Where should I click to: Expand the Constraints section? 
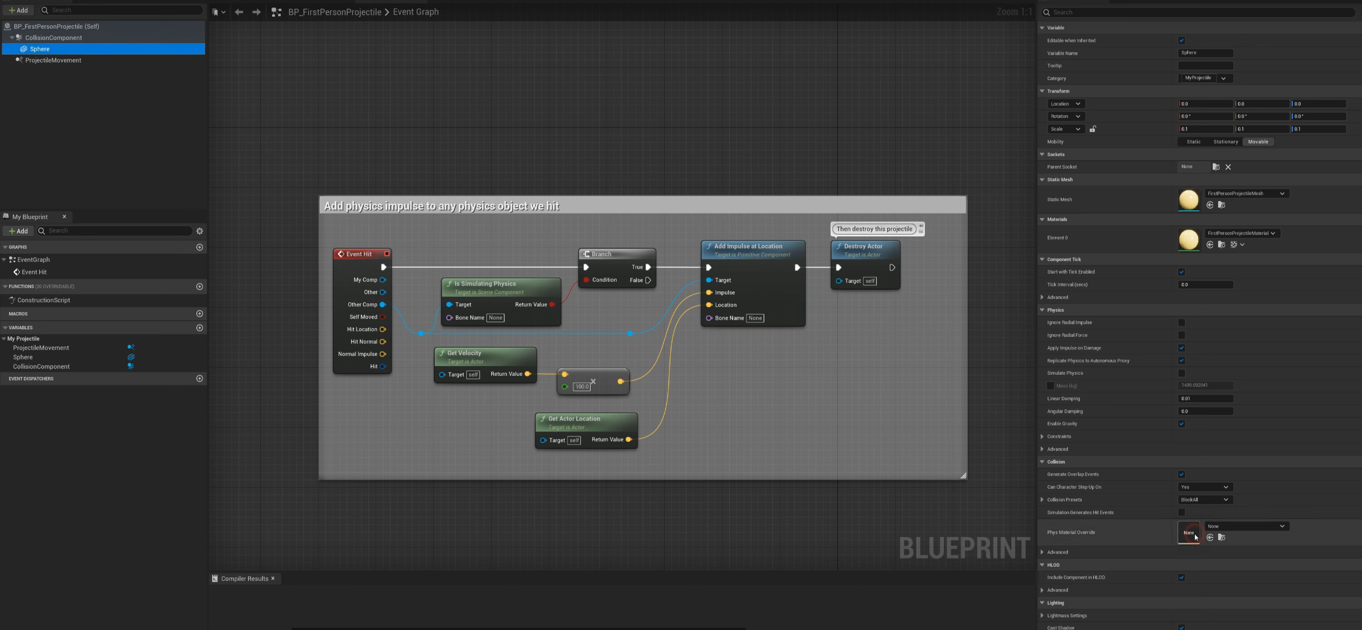point(1042,436)
